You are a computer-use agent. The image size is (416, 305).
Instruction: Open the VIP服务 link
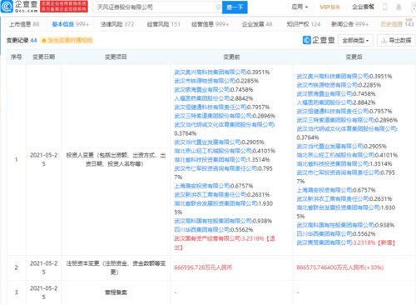(329, 7)
